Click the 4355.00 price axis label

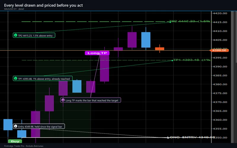point(220,129)
